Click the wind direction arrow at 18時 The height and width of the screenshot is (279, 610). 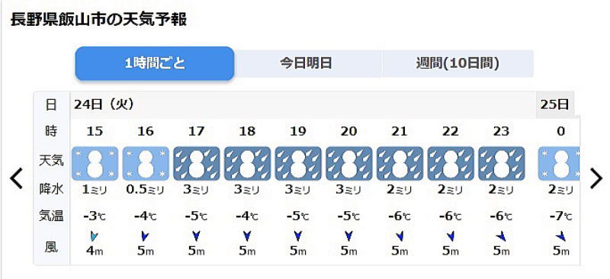click(x=246, y=236)
